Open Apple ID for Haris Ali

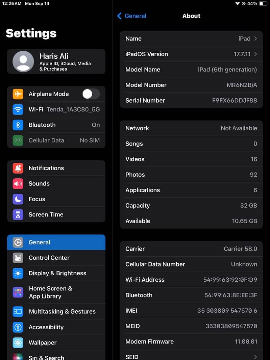(56, 61)
